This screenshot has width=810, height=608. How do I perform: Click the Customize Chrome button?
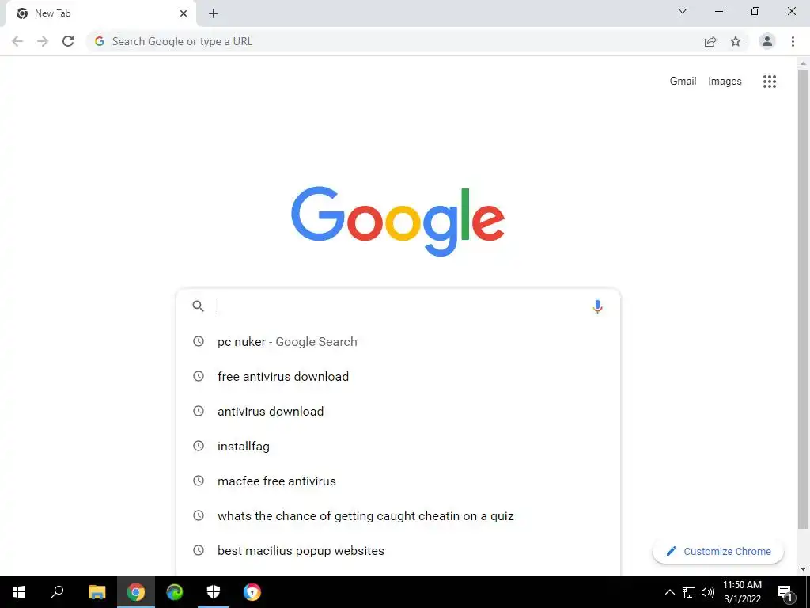(718, 551)
